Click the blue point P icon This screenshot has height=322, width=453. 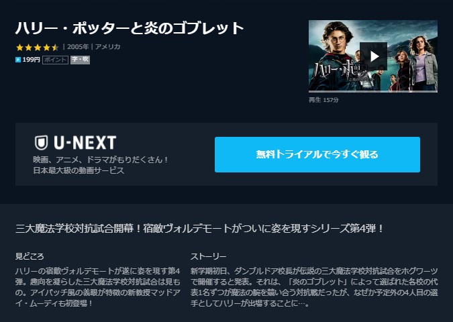[x=18, y=60]
